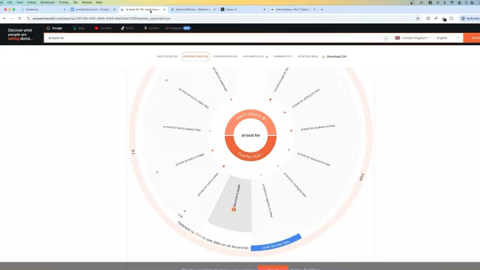Click 'ai tools for teachers for free' keyword
Screen dimensions: 480x270
[267, 201]
